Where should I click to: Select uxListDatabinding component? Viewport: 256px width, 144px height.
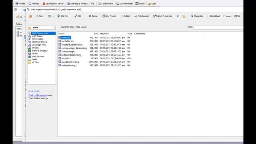(x=70, y=62)
